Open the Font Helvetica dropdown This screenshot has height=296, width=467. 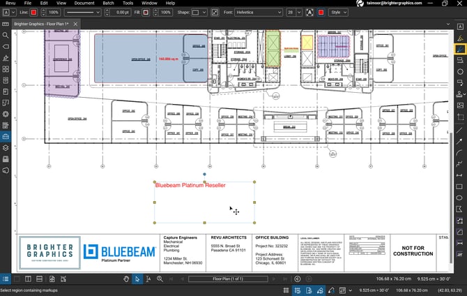(x=259, y=13)
